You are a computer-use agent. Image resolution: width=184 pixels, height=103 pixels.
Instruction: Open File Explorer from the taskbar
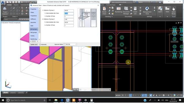coord(56,100)
